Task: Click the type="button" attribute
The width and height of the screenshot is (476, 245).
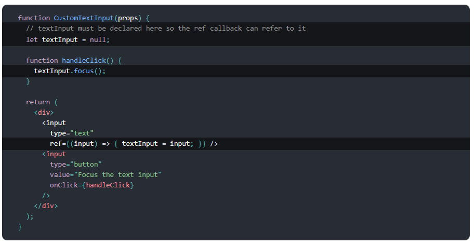Action: point(75,165)
